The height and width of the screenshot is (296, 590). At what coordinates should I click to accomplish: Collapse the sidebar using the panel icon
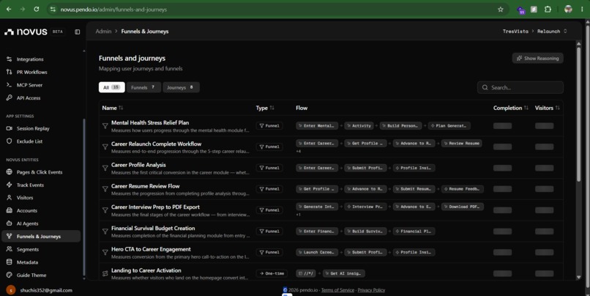77,32
